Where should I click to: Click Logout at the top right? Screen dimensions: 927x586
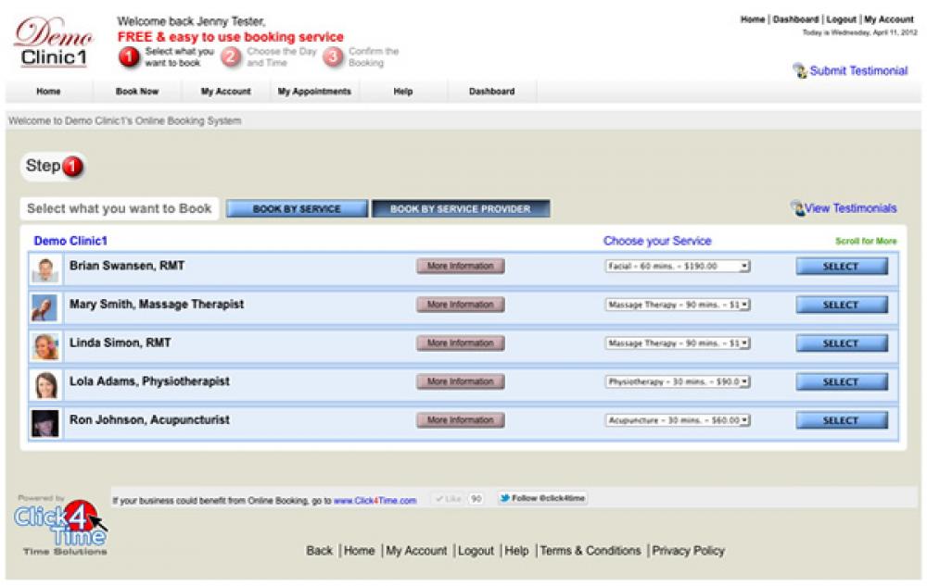pos(840,17)
